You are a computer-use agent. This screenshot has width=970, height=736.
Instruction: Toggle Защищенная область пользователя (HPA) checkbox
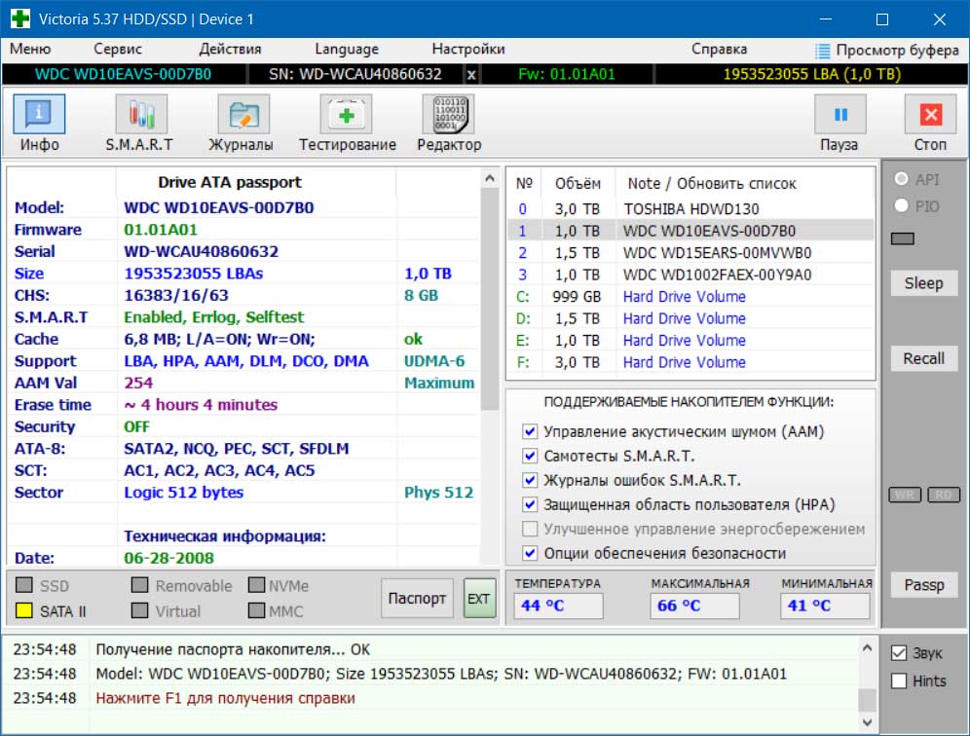click(x=530, y=504)
